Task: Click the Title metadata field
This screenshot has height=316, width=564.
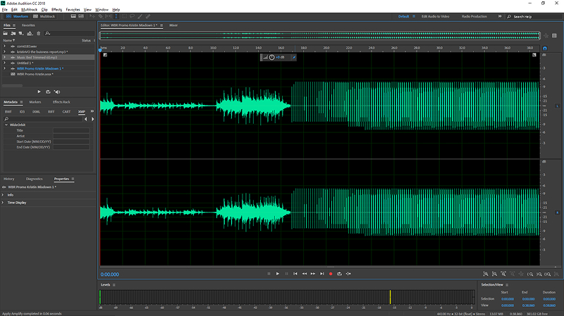Action: 71,131
